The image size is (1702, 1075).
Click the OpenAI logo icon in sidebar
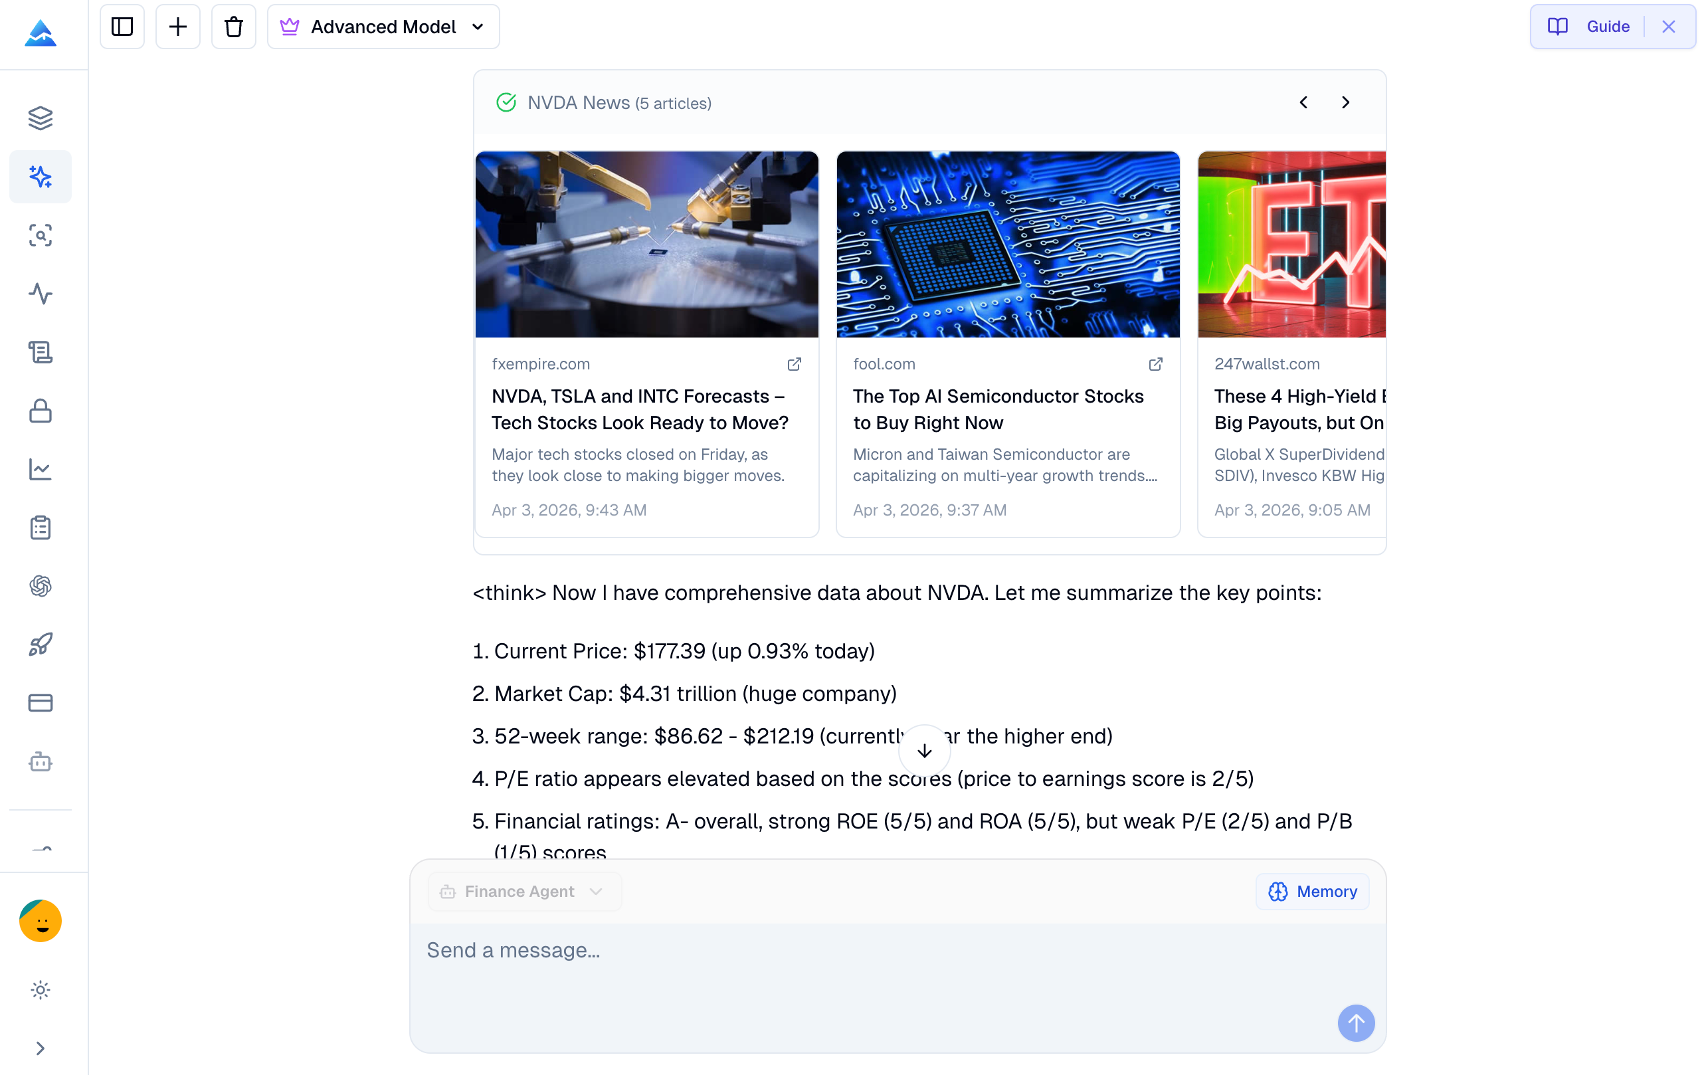(x=41, y=585)
